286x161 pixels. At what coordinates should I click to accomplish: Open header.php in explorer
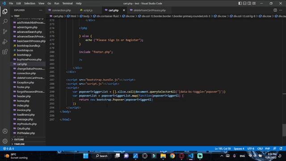(x=24, y=96)
